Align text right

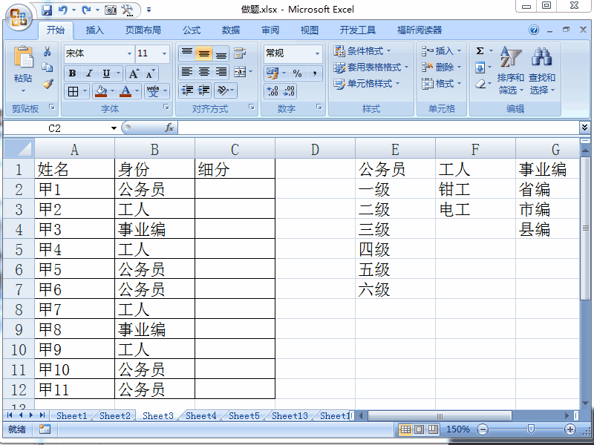tap(221, 71)
